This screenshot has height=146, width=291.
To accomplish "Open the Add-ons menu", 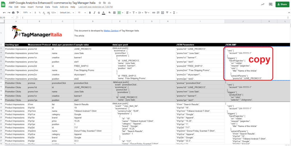I will (64, 7).
